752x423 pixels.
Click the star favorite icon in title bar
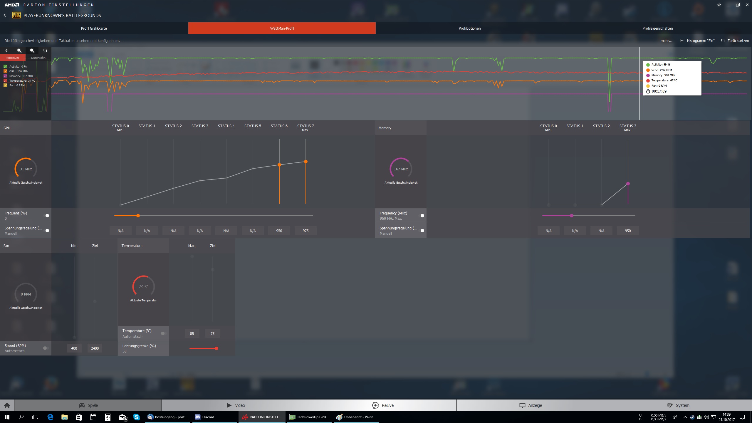pyautogui.click(x=719, y=5)
